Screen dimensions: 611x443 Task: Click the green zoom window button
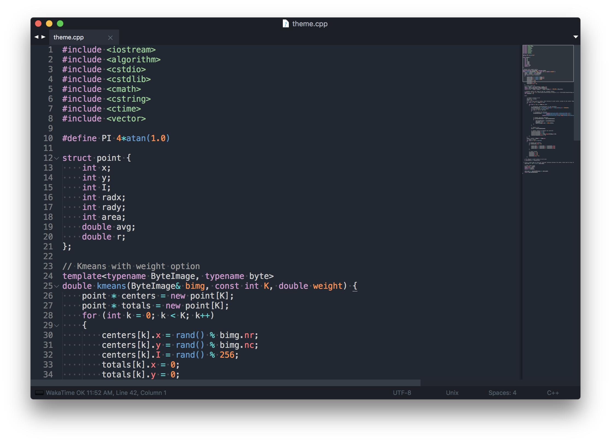click(x=60, y=24)
